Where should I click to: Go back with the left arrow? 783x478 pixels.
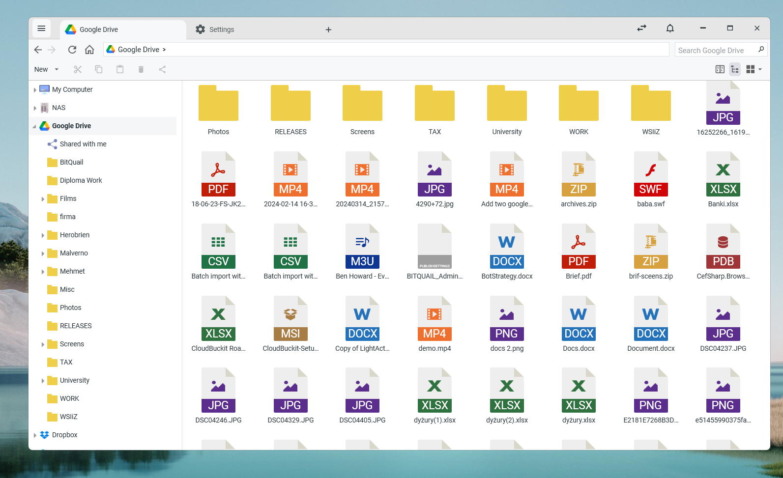tap(38, 50)
